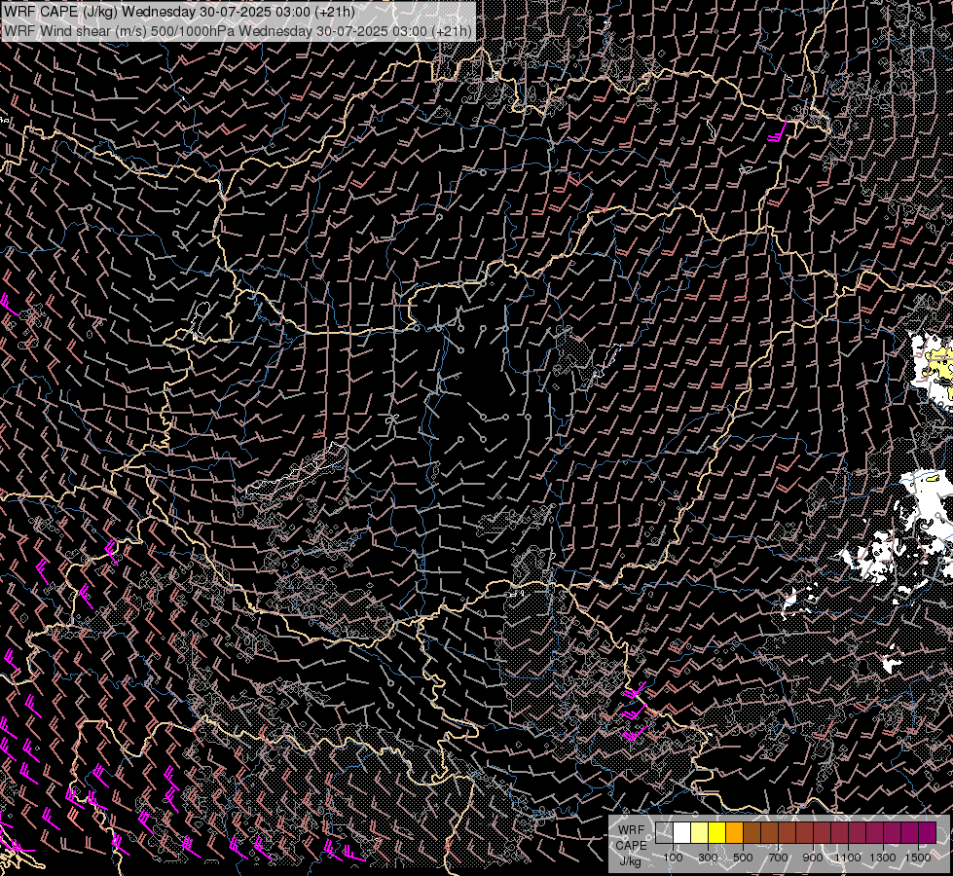
Task: Click the legend label 500
Action: [x=744, y=858]
